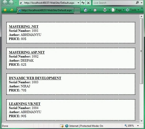Click the RSS feeds icon
The width and height of the screenshot is (145, 129).
point(95,10)
